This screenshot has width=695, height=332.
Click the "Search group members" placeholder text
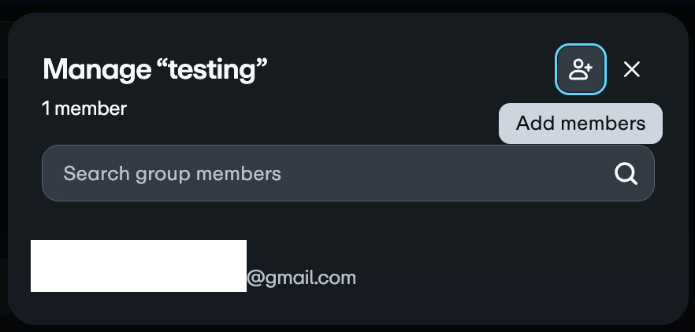point(172,173)
